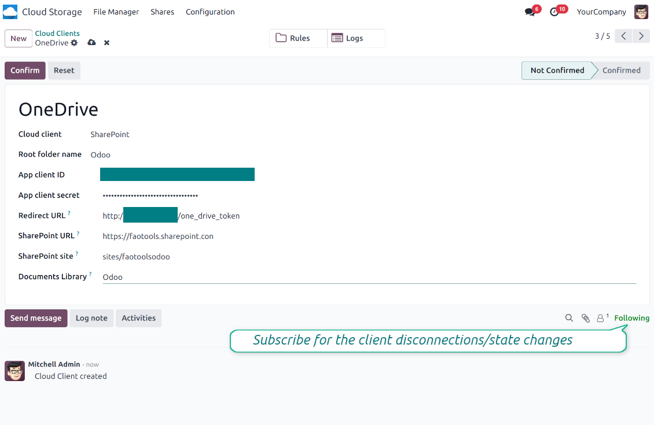654x425 pixels.
Task: Click the cloud upload save icon
Action: click(91, 43)
